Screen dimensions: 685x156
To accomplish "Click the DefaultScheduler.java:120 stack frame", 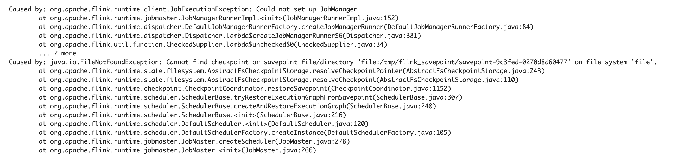I will 204,124.
